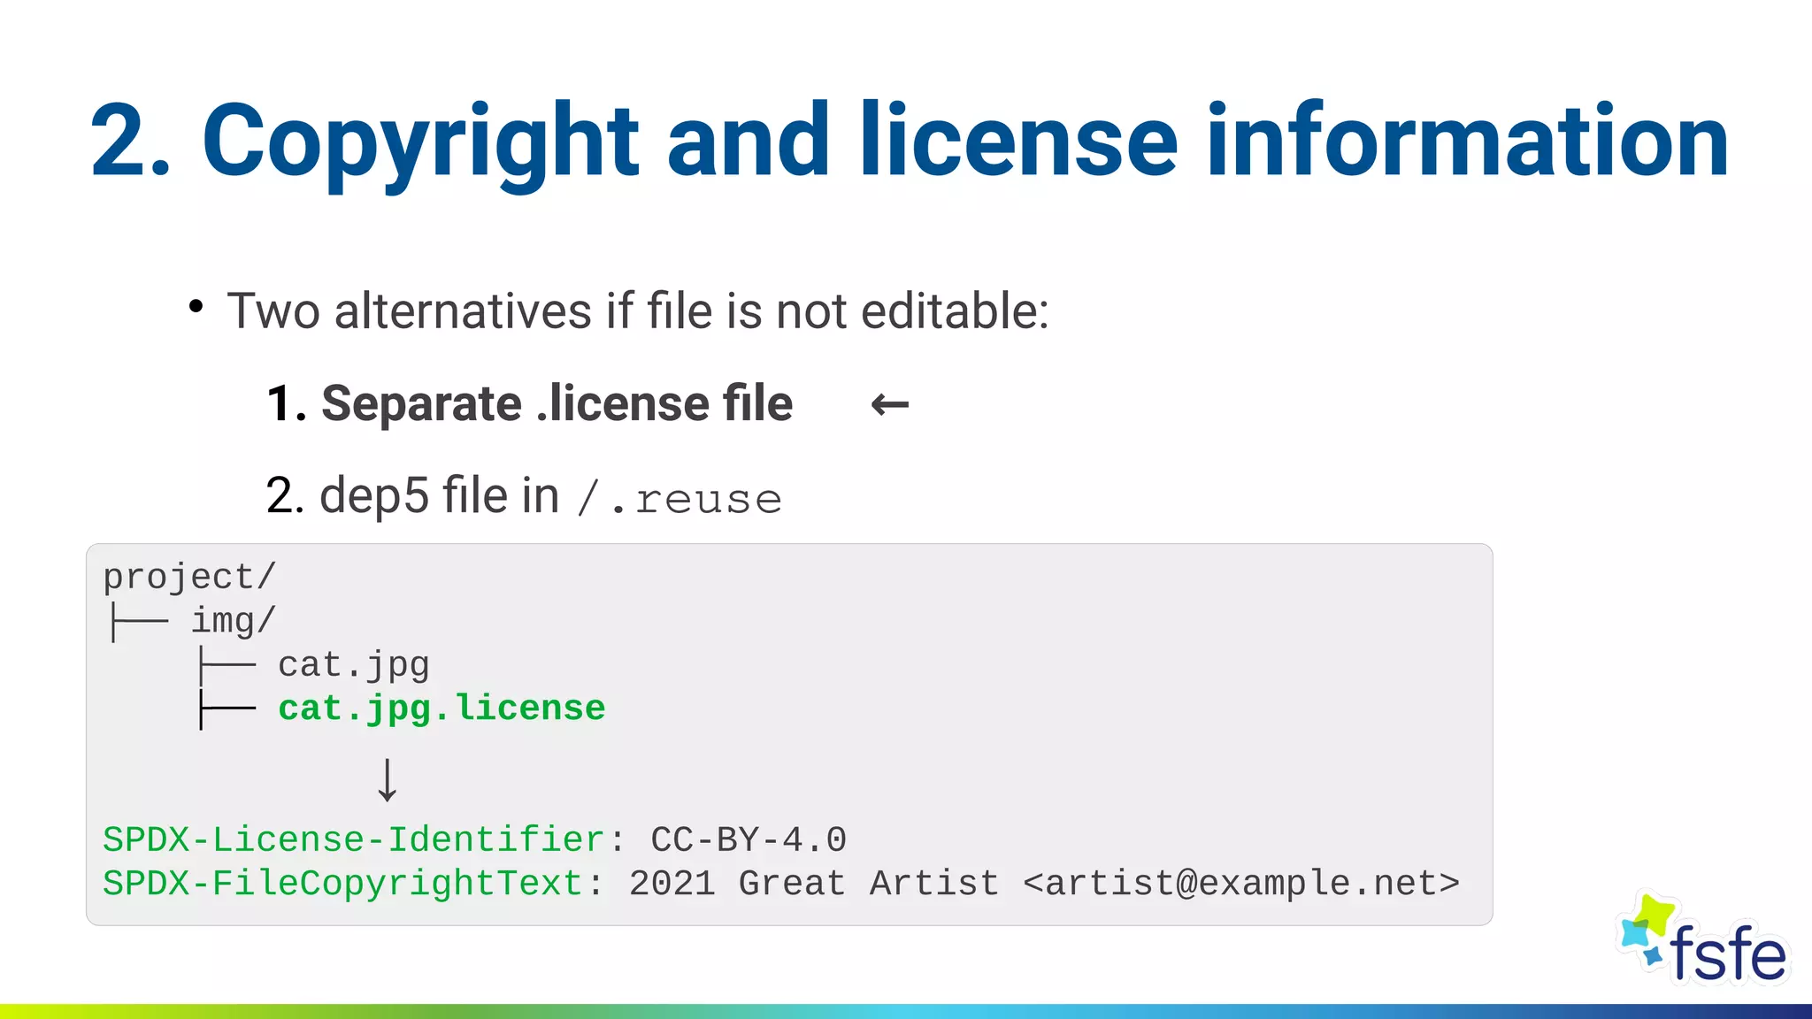Click the green cat.jpg.license filename
Viewport: 1812px width, 1019px height.
point(441,709)
